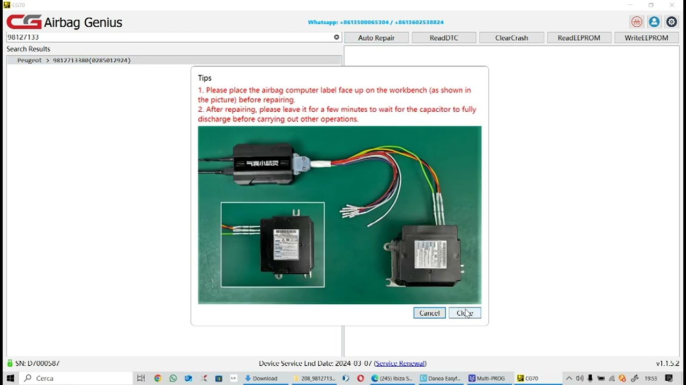686x385 pixels.
Task: Switch to the 208_9812713 folder window
Action: 315,378
